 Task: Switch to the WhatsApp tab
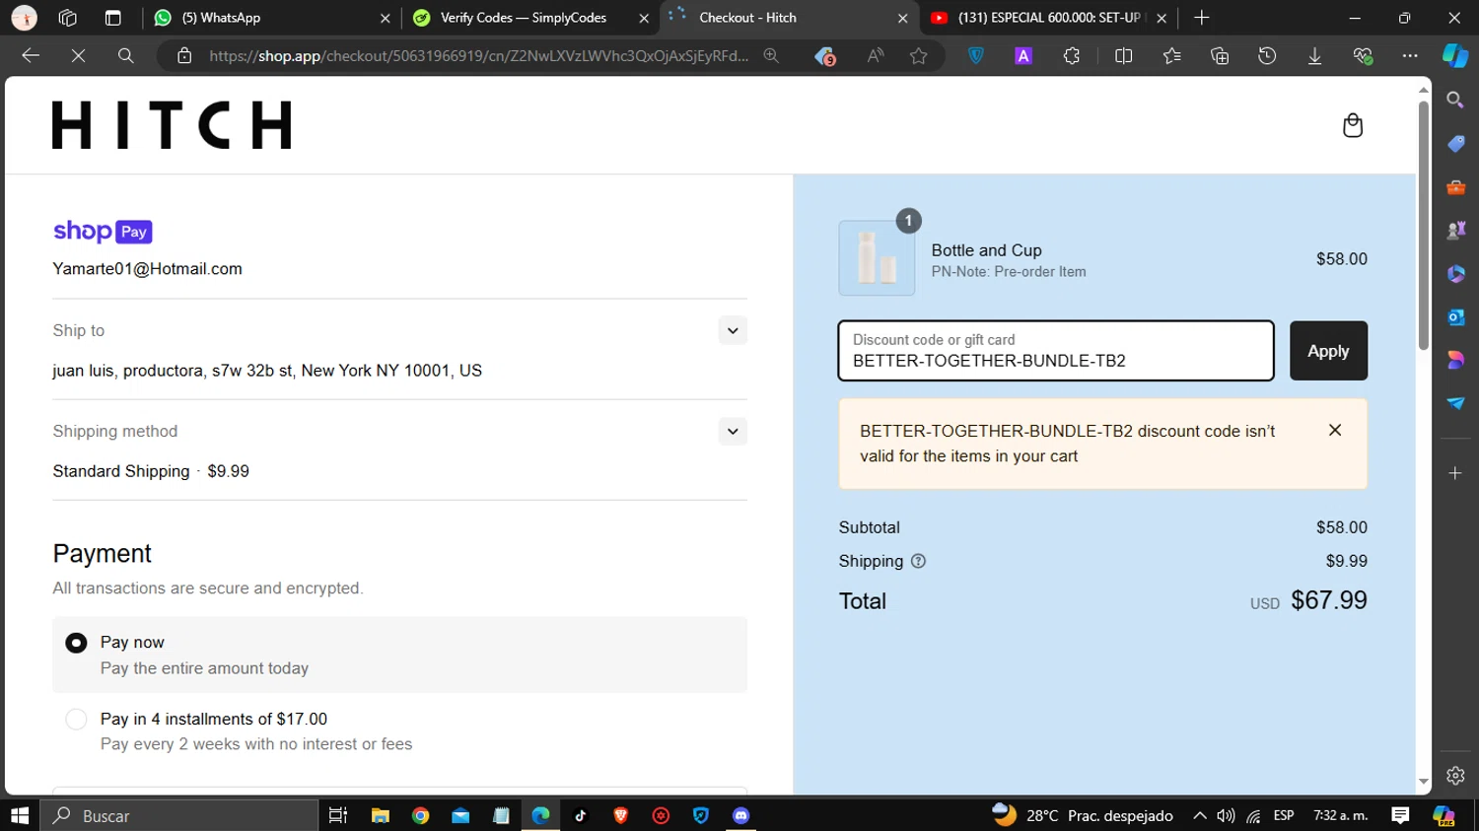point(271,18)
